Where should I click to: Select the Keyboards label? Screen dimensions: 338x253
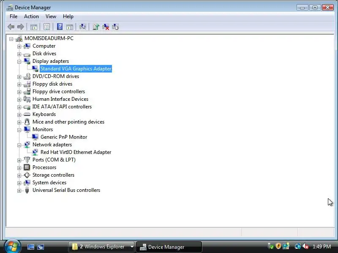coord(44,114)
